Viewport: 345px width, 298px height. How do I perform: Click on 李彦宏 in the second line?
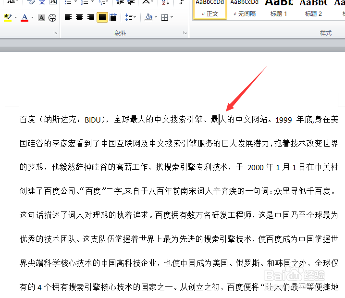click(x=64, y=144)
